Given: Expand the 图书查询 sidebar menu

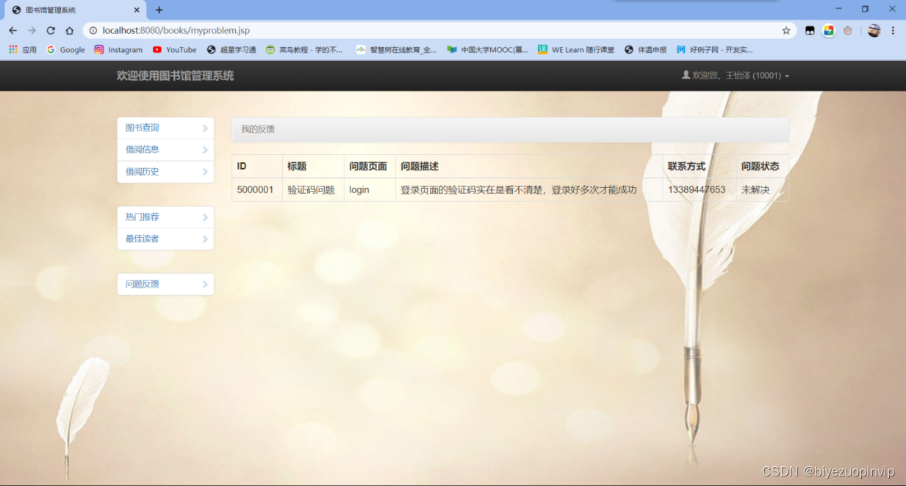Looking at the screenshot, I should 165,128.
